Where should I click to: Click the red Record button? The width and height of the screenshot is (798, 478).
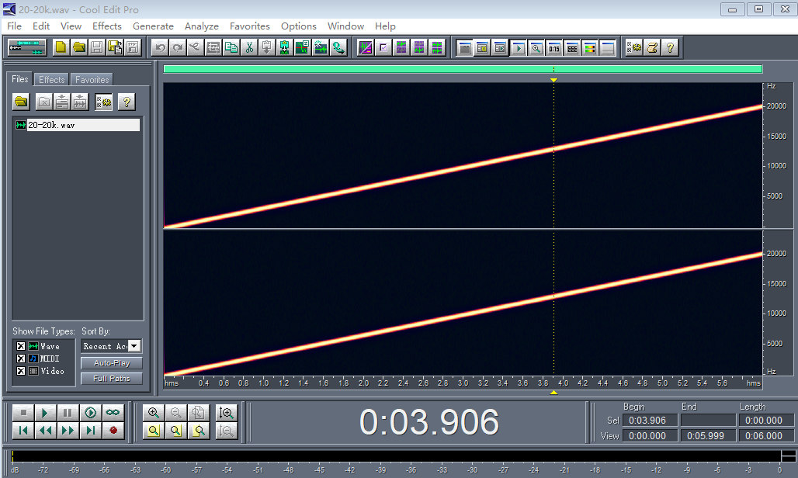113,431
